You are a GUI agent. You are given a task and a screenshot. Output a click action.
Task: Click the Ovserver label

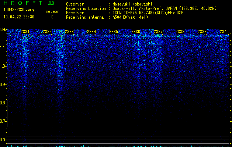75,4
